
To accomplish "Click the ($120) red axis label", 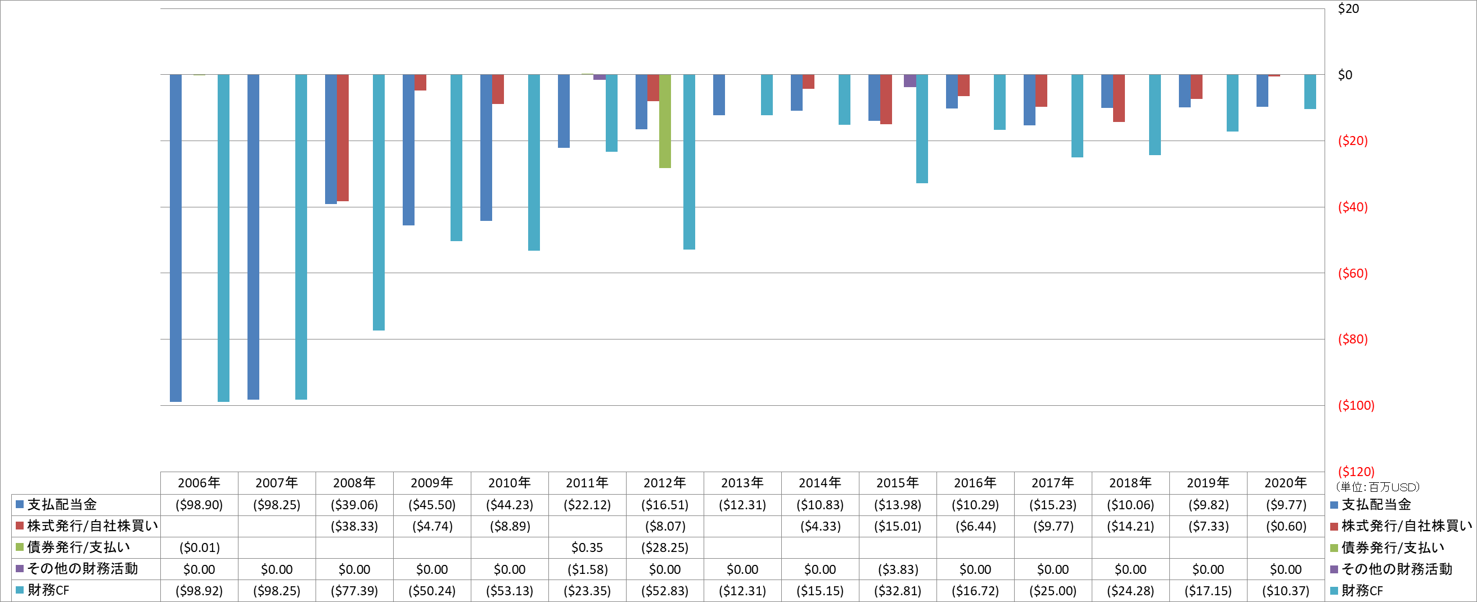I will [x=1356, y=472].
